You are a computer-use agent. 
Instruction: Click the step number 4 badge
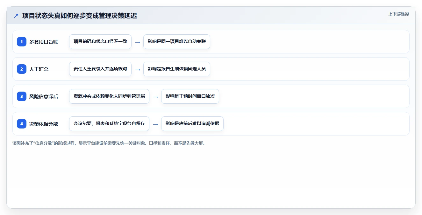point(22,124)
